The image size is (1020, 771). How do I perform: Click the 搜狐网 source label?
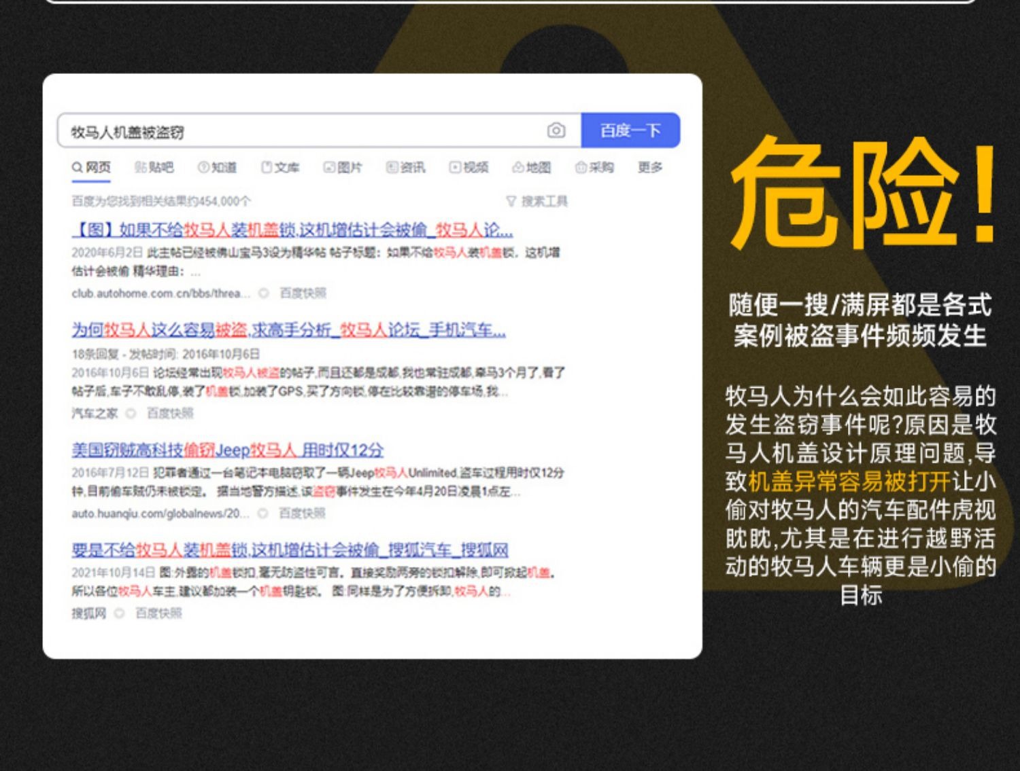coord(89,613)
